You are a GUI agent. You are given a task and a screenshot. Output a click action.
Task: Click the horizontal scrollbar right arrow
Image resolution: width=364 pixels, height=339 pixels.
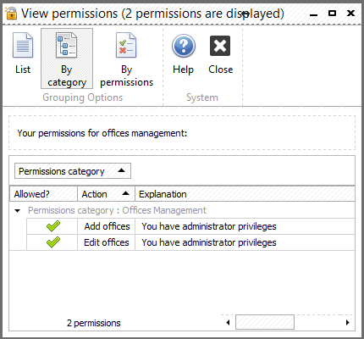[348, 322]
